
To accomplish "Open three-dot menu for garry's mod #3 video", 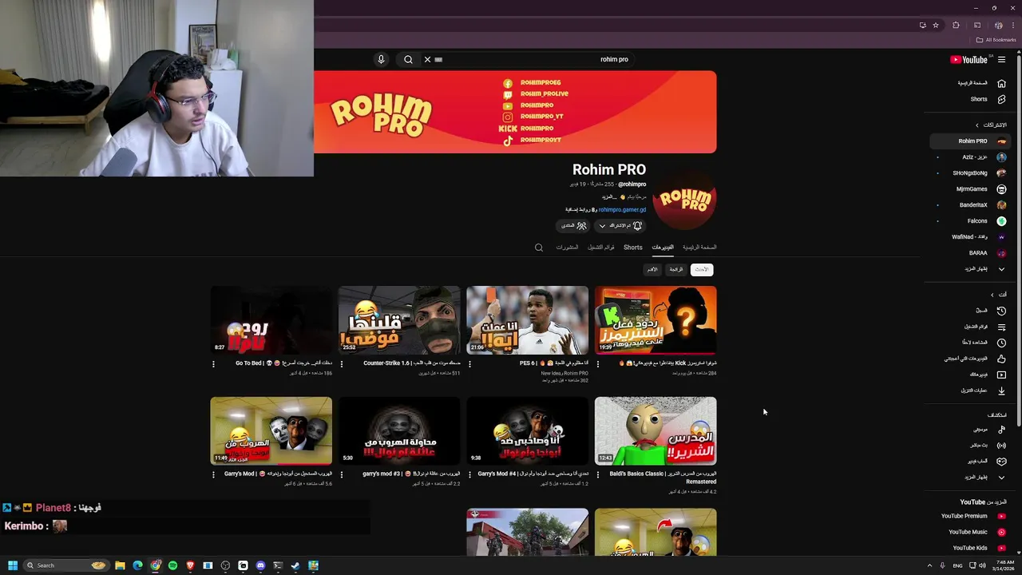I will click(x=342, y=474).
